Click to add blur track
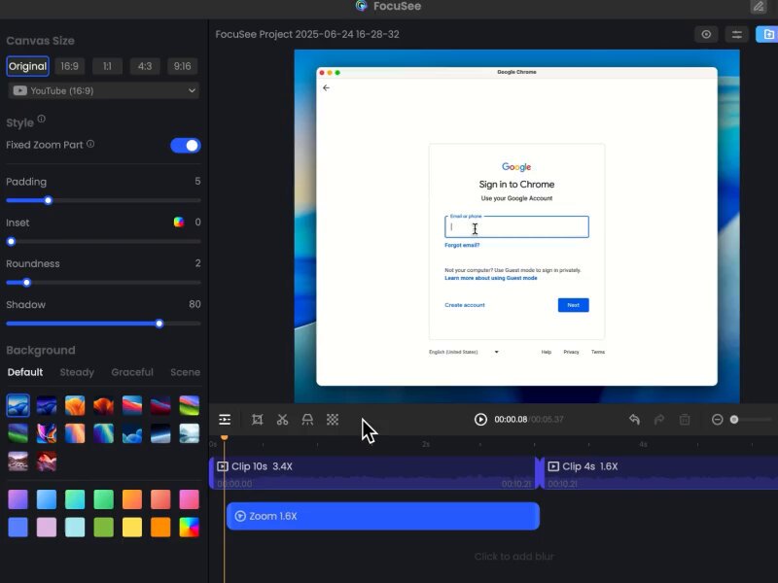 coord(513,557)
